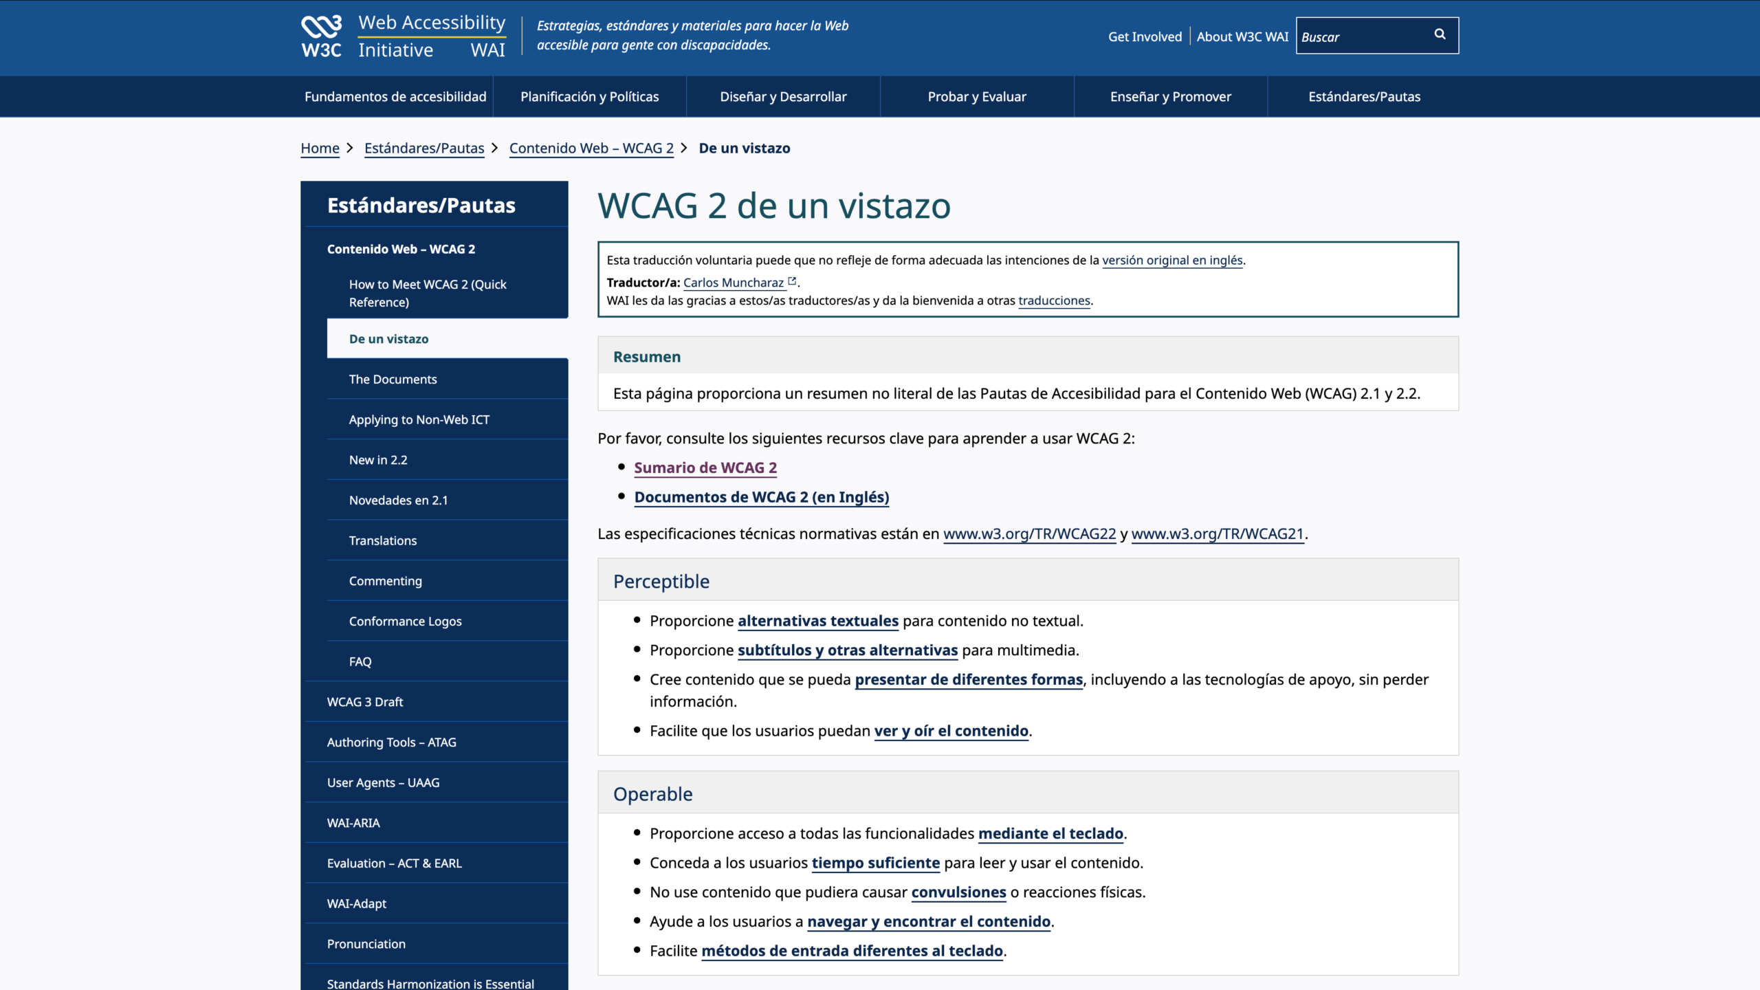Click the search magnifier icon
Screen dimensions: 1760x990
pyautogui.click(x=1440, y=34)
